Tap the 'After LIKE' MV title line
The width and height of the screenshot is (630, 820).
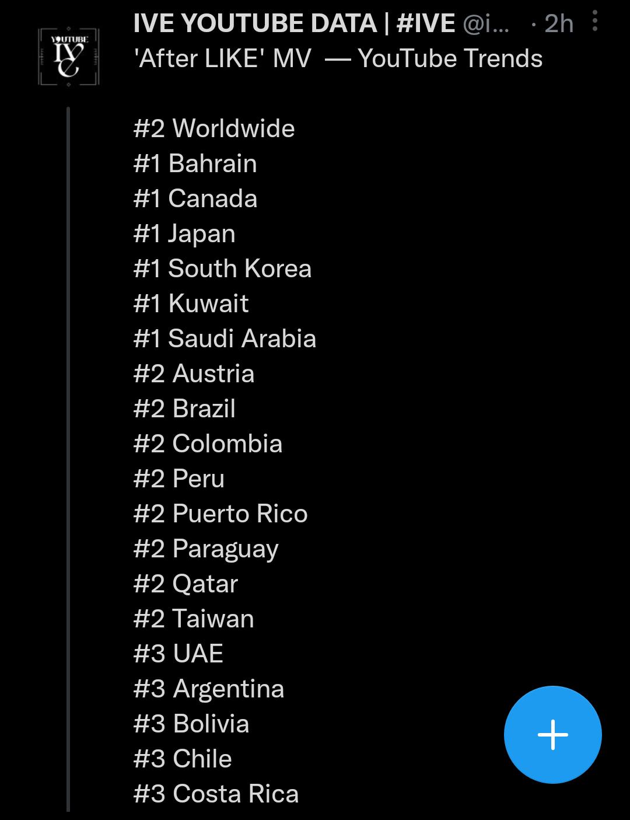click(338, 58)
